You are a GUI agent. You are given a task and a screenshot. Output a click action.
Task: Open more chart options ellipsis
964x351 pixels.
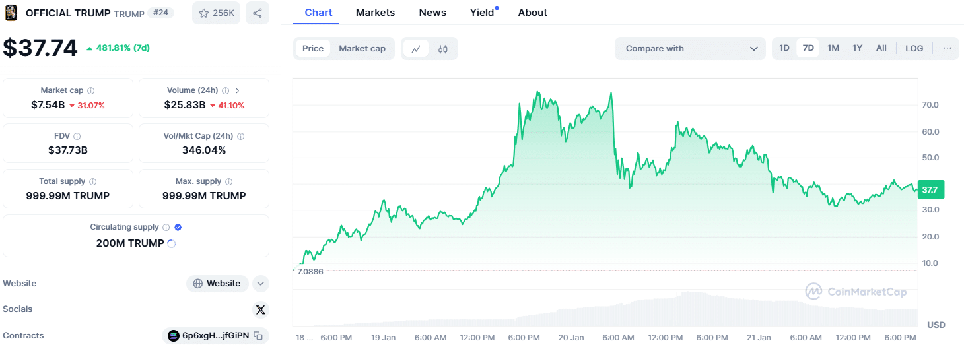click(x=947, y=48)
